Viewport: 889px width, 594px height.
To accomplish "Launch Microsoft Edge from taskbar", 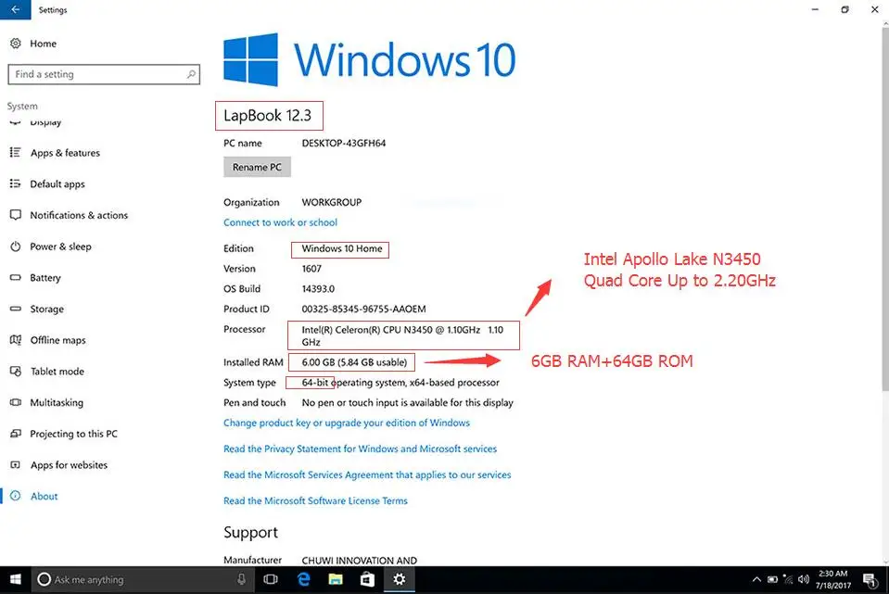I will [303, 579].
